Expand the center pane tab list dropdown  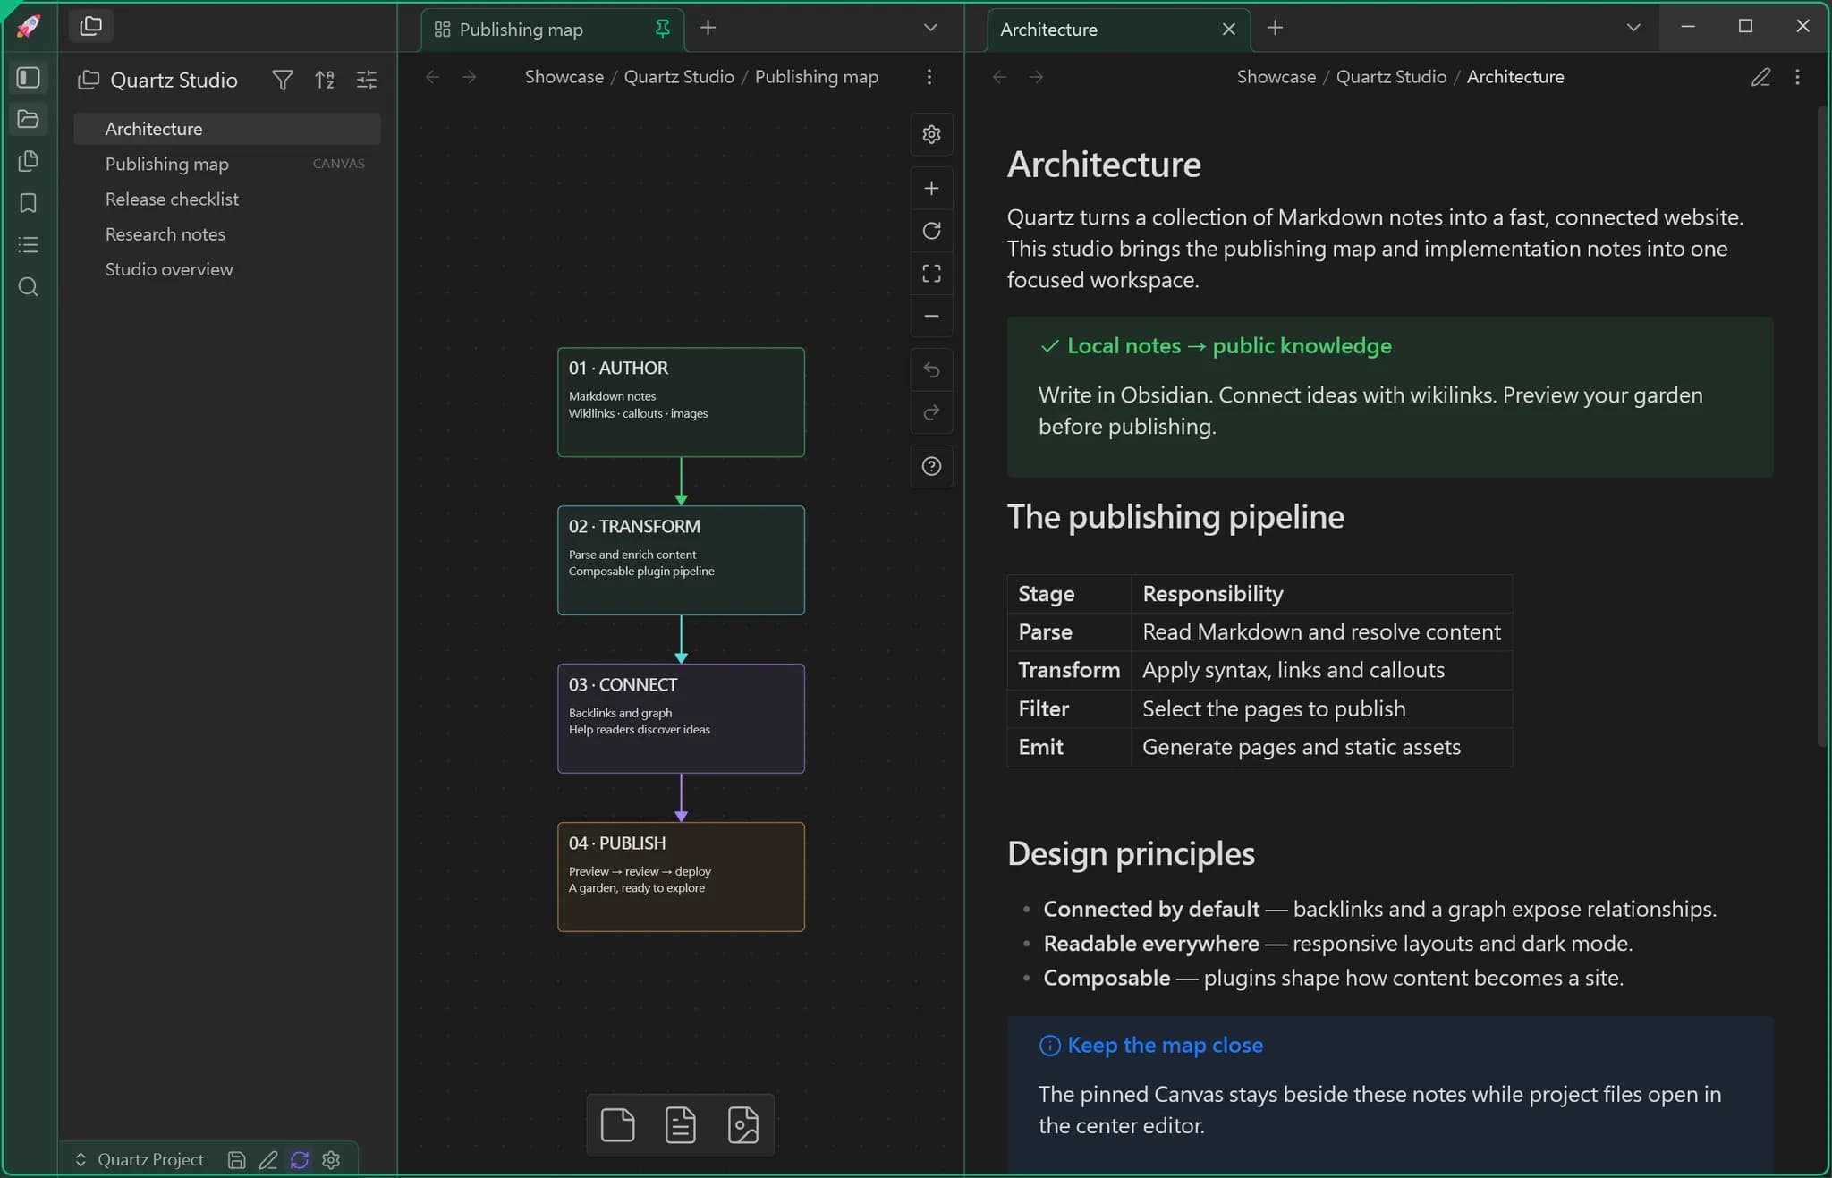(930, 29)
